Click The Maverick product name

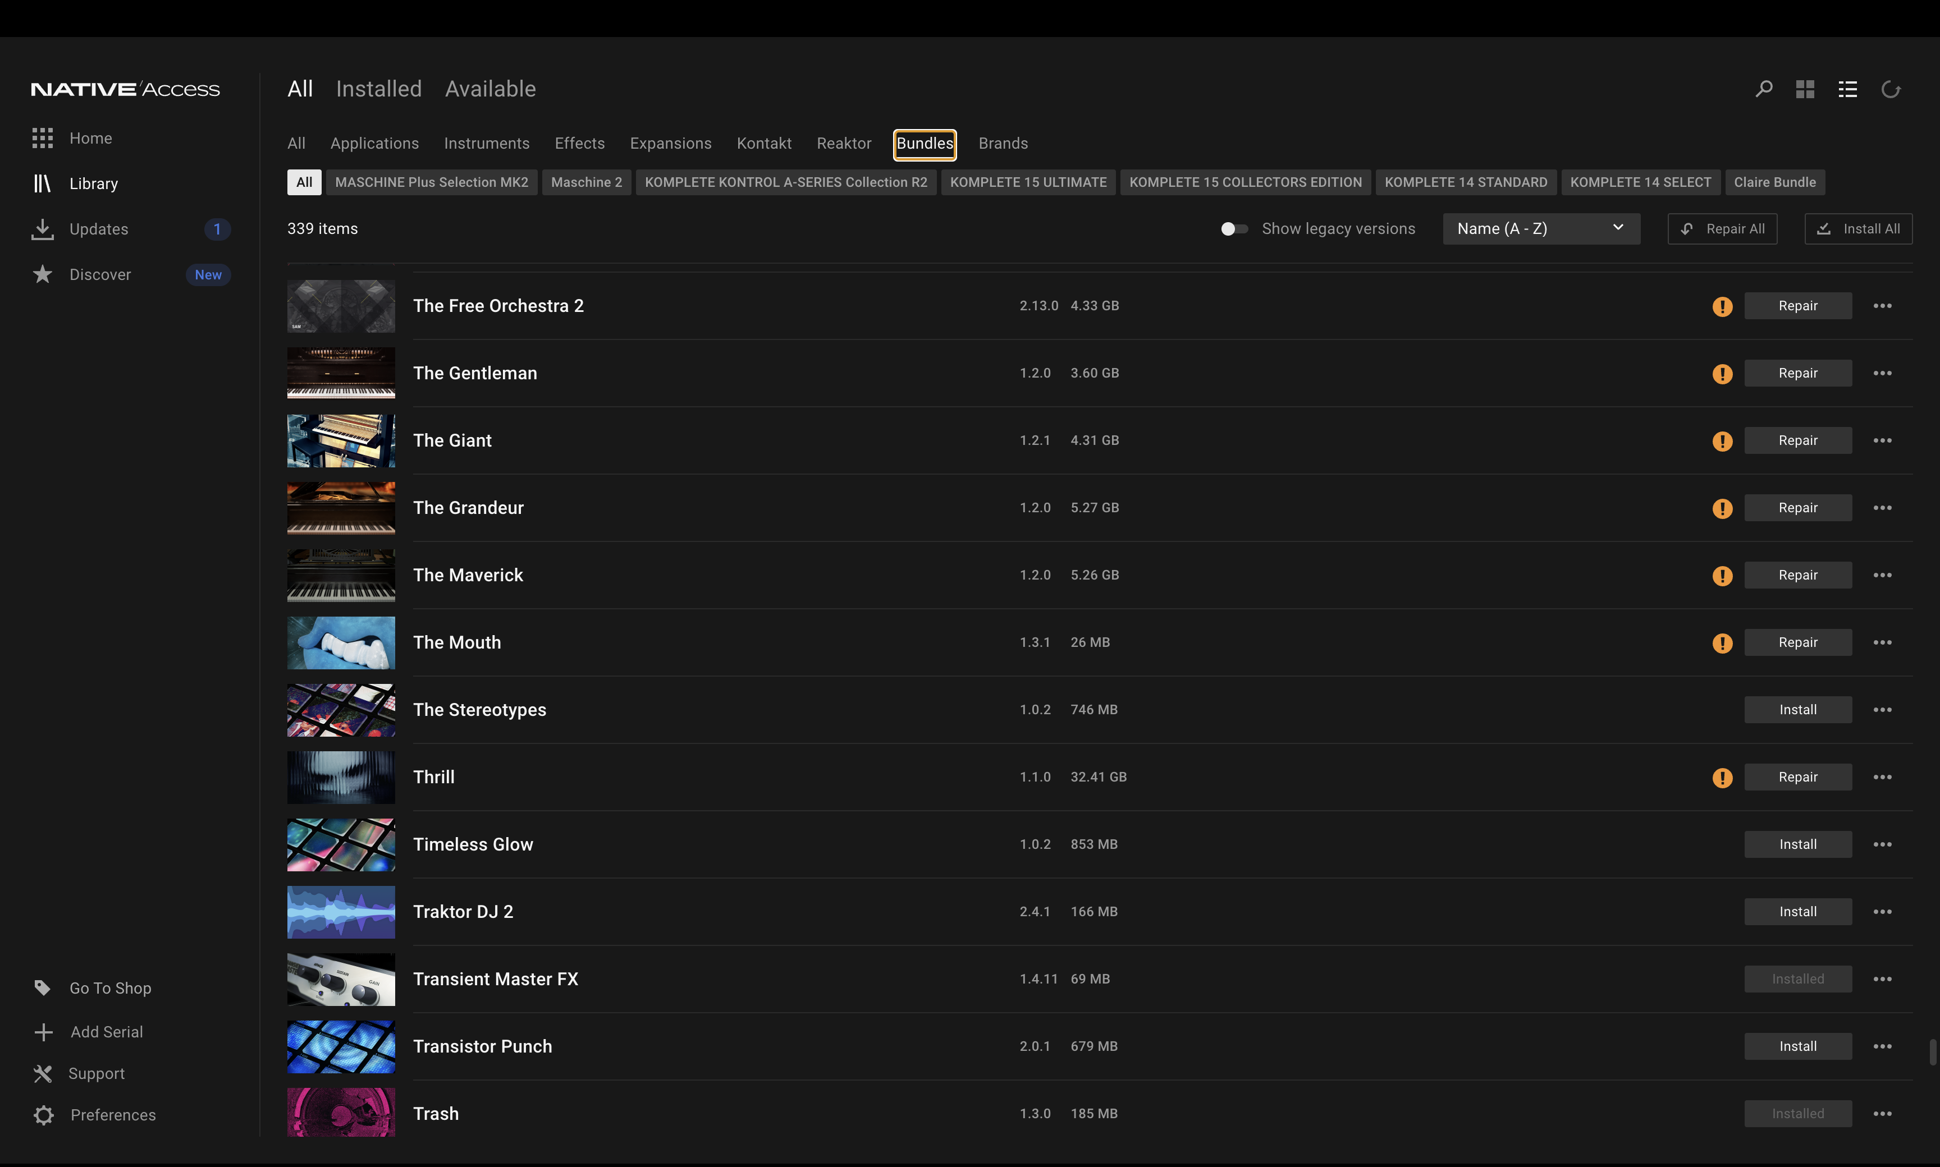coord(468,575)
